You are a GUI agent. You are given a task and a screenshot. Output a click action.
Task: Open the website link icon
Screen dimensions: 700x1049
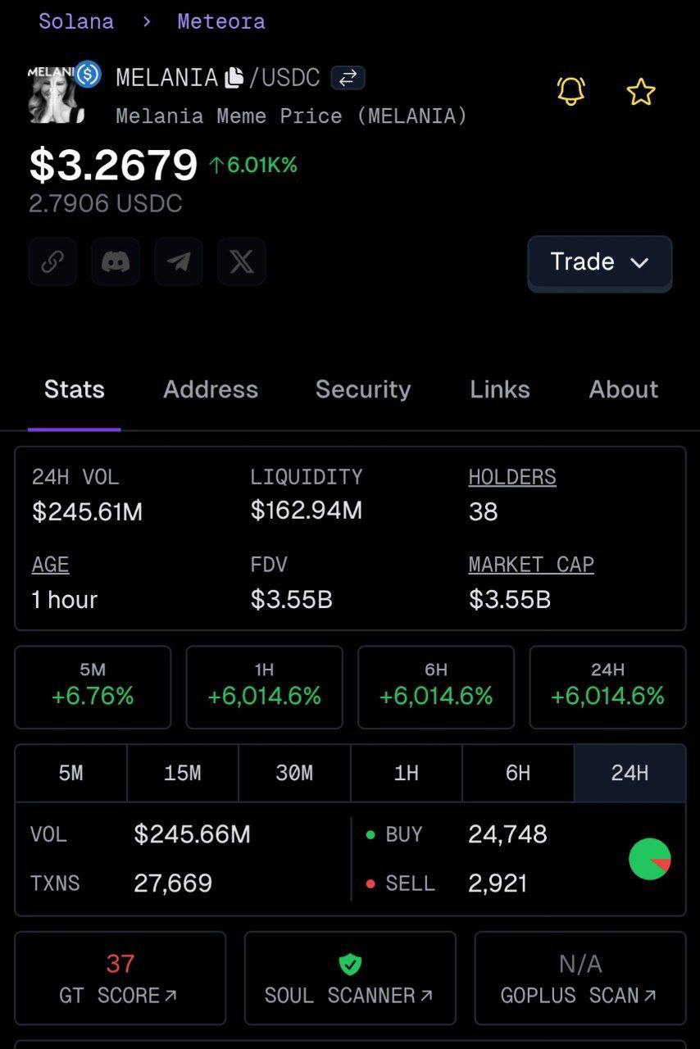(52, 261)
